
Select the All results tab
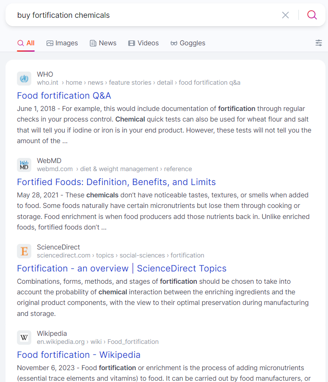26,43
